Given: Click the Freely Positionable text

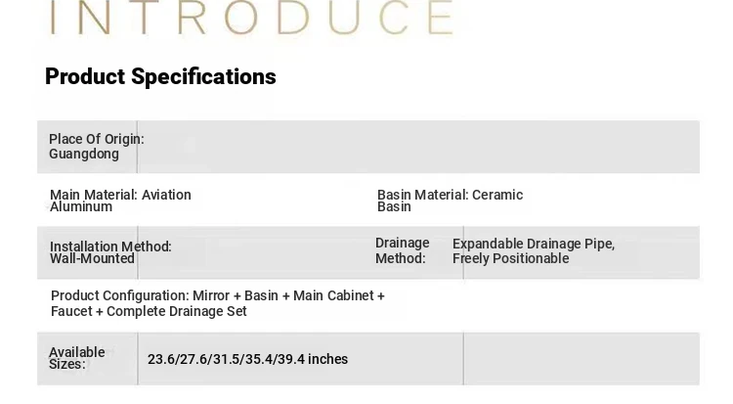Looking at the screenshot, I should tap(510, 258).
